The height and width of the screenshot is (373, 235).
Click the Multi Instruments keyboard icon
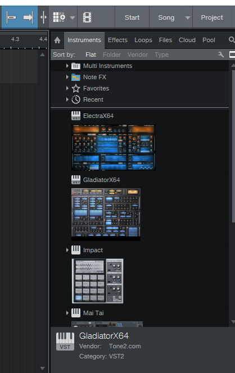(x=76, y=66)
